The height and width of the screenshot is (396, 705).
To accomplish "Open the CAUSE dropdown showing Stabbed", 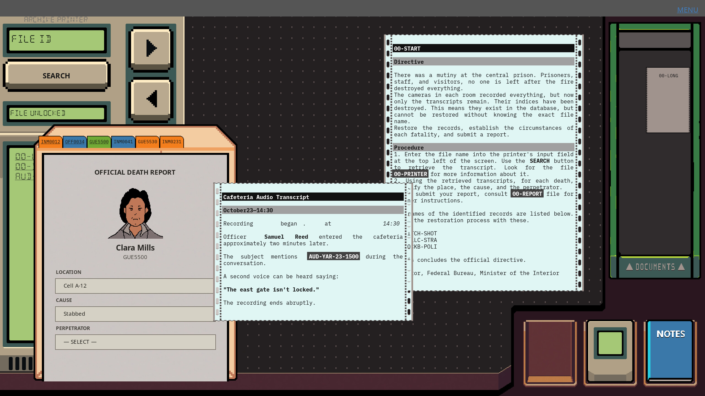I will click(135, 314).
